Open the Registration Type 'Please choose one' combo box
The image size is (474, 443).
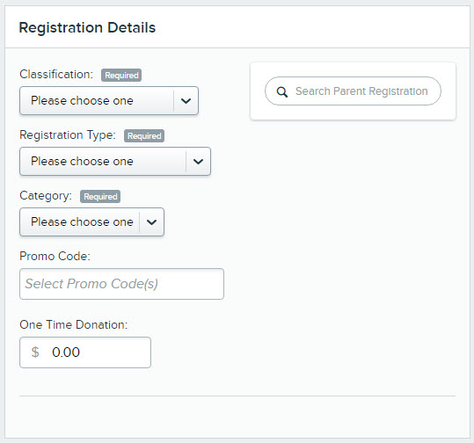point(115,162)
